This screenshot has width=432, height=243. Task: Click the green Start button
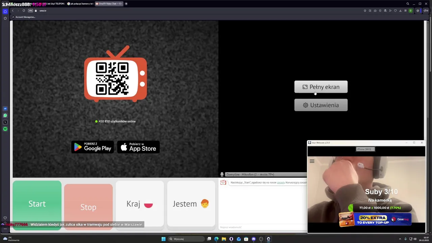coord(37,205)
